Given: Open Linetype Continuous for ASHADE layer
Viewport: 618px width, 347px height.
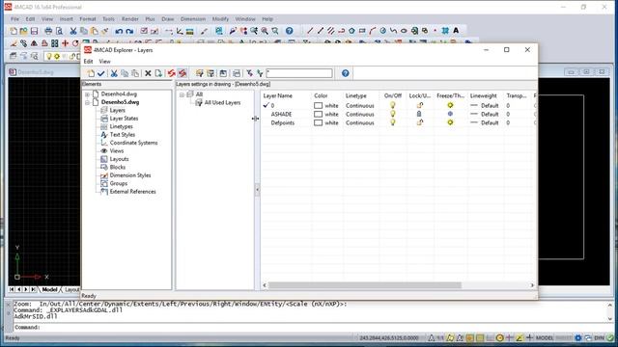Looking at the screenshot, I should [x=360, y=114].
